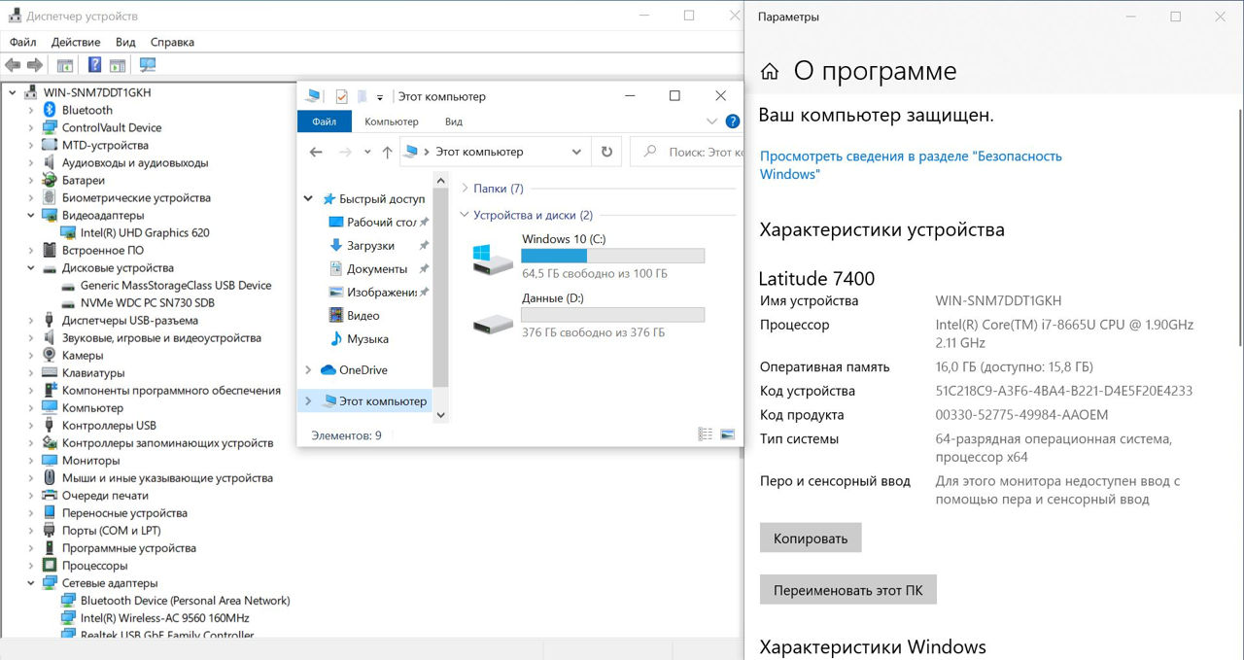1244x660 pixels.
Task: Click the blue Explorer help icon
Action: 733,122
